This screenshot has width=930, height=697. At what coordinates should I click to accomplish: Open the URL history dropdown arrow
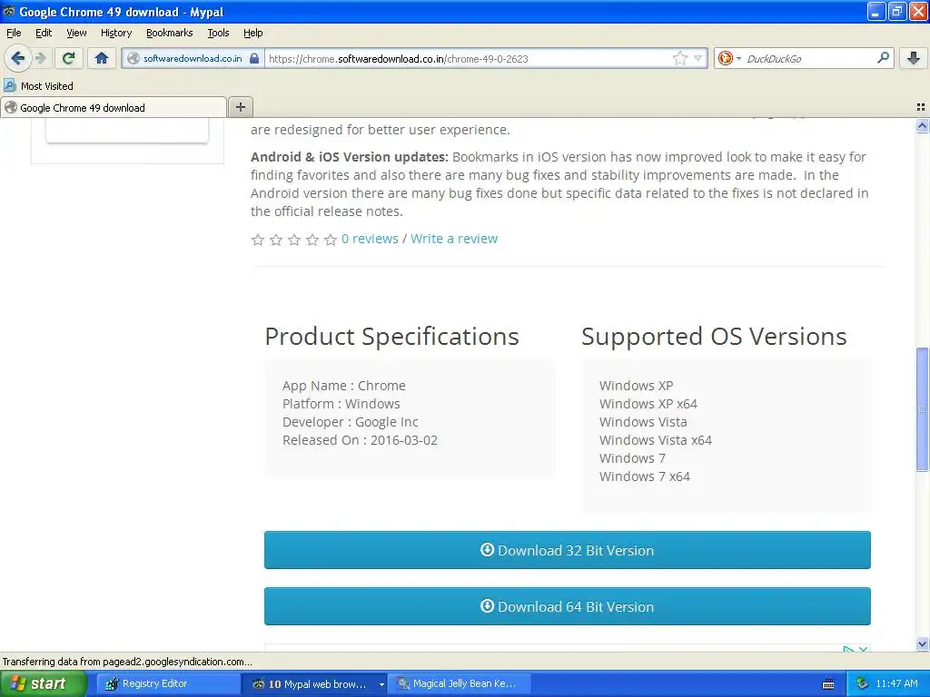click(x=698, y=58)
